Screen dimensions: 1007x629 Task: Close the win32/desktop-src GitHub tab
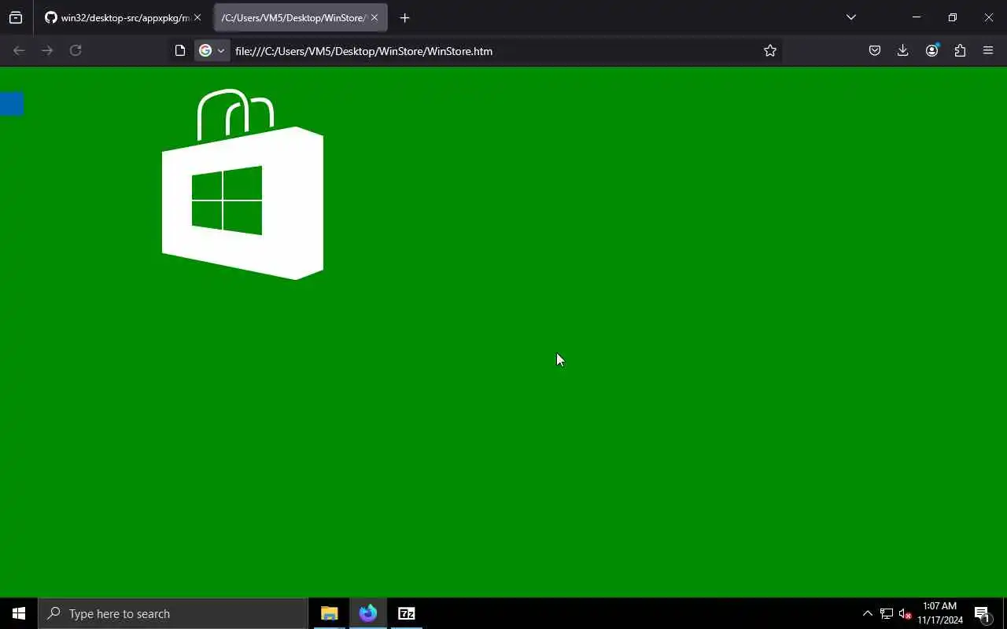tap(197, 17)
